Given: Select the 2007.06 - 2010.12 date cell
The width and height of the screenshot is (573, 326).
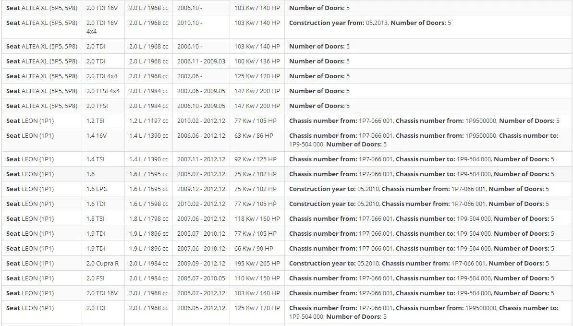Looking at the screenshot, I should 201,249.
